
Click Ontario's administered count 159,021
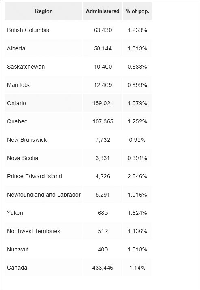[103, 103]
